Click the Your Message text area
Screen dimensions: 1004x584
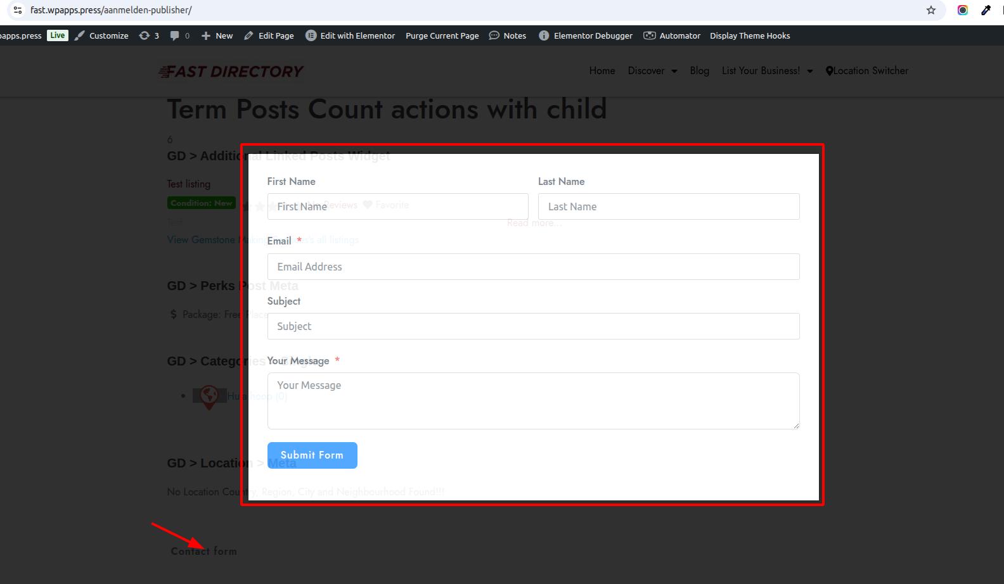click(533, 400)
